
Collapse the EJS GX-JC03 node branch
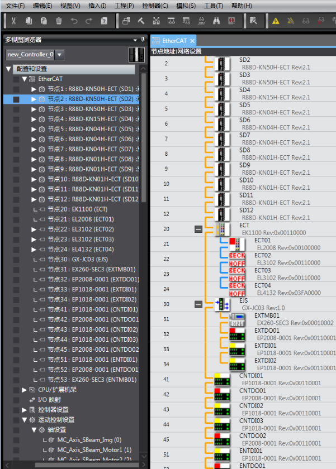click(x=198, y=304)
